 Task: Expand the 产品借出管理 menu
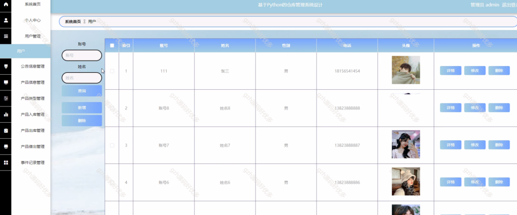click(33, 146)
